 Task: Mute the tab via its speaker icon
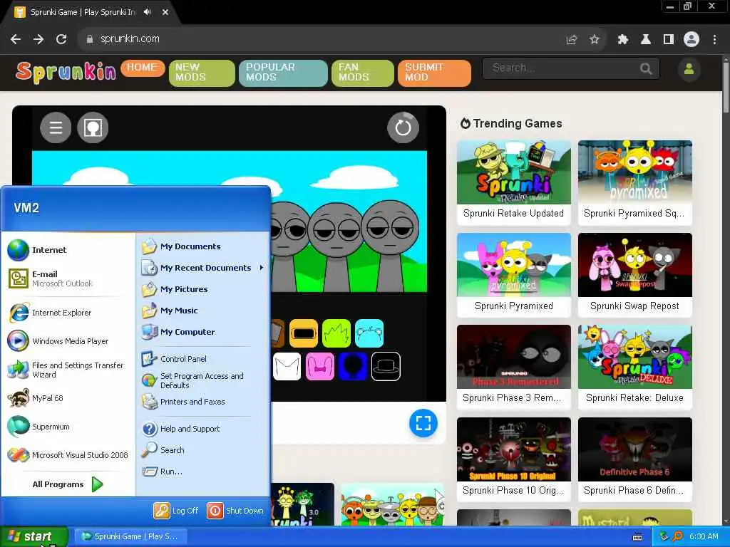(x=148, y=12)
